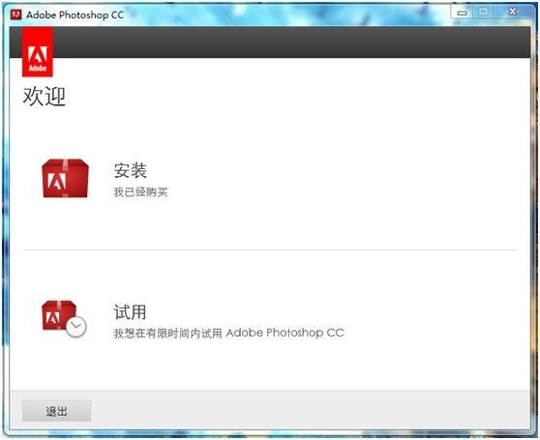Click the red Adobe package Install icon

65,178
